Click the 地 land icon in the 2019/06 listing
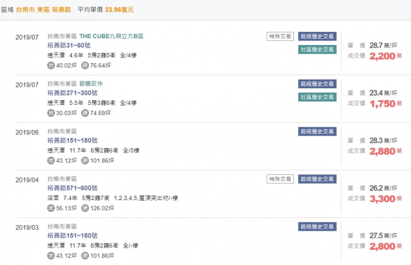The image size is (411, 265). point(51,160)
